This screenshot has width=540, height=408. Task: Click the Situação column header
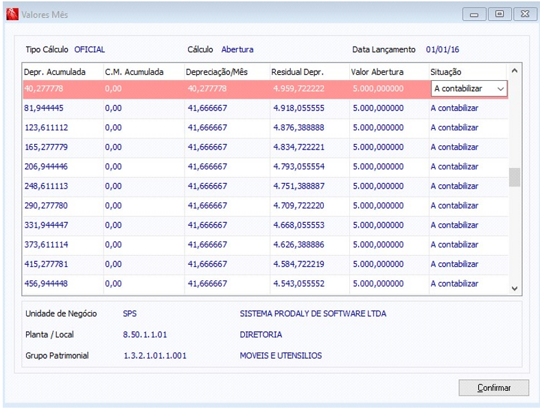click(447, 71)
